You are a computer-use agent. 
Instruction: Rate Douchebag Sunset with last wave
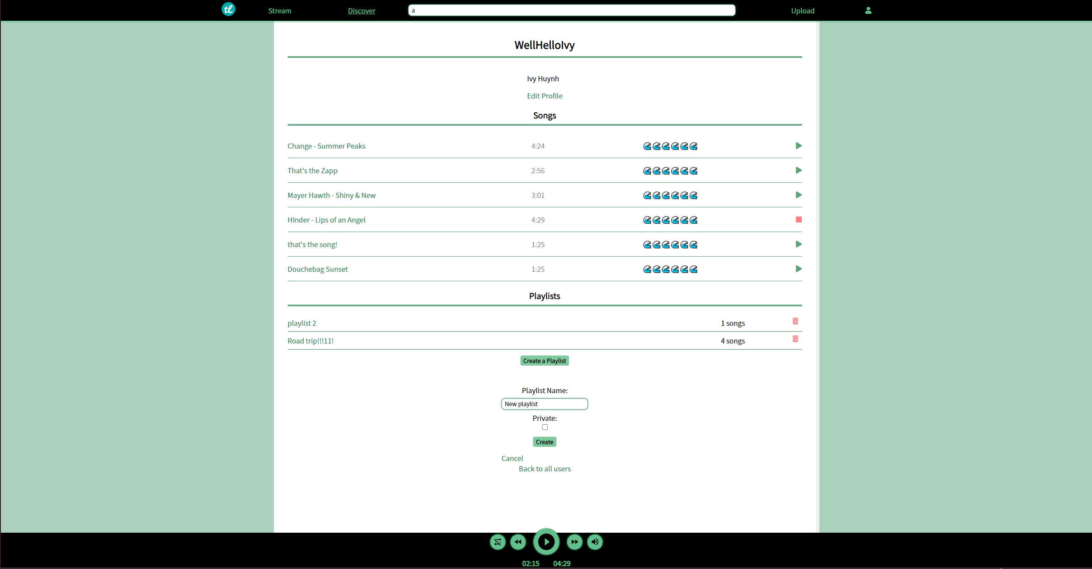click(x=694, y=269)
